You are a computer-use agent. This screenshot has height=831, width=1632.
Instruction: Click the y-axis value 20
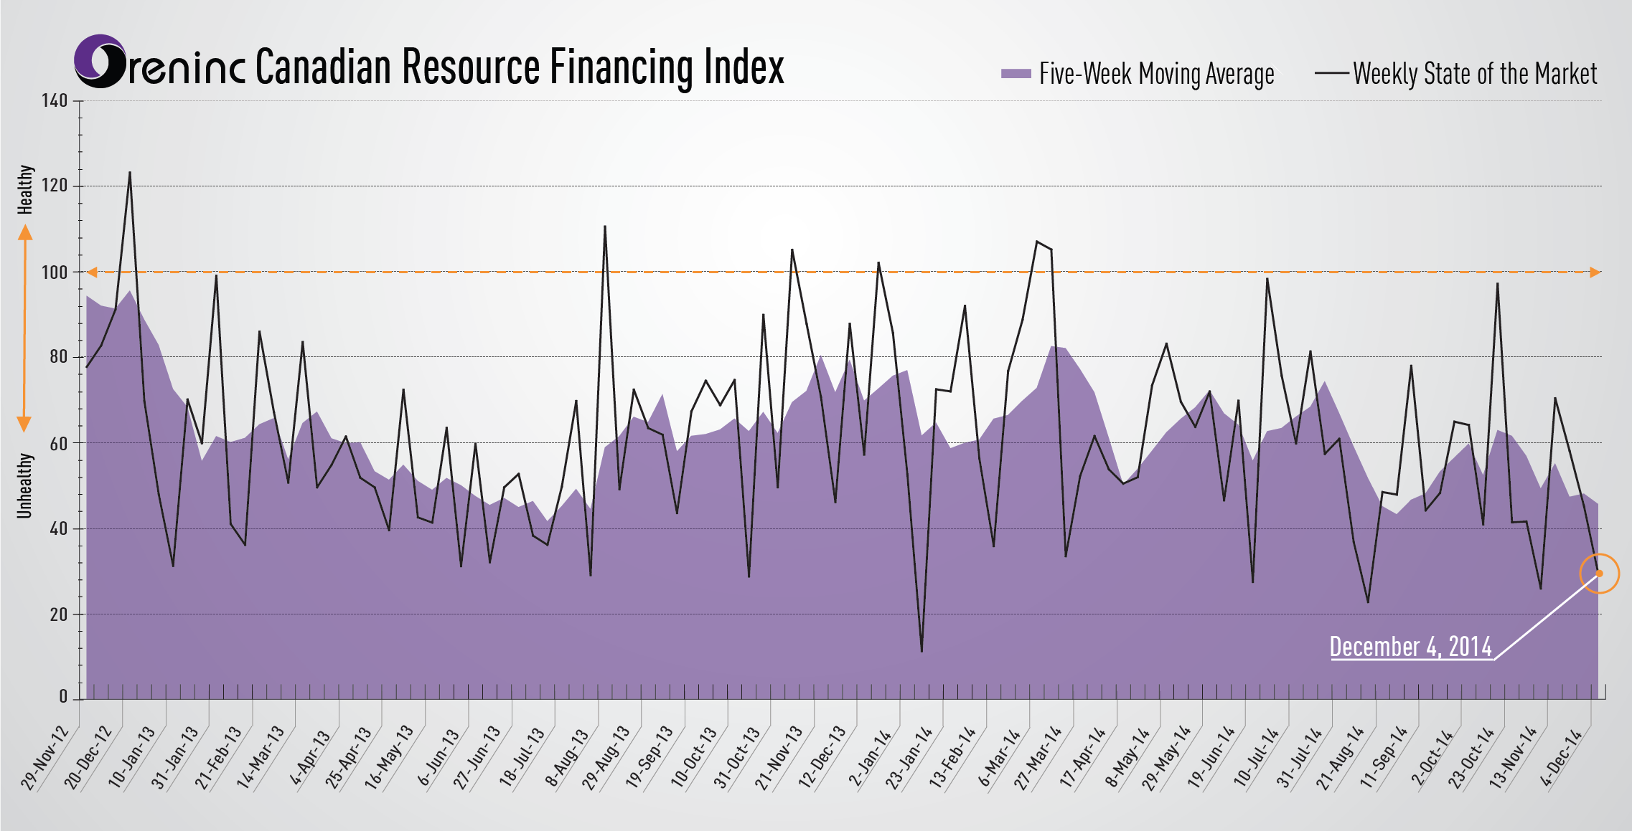pos(59,614)
